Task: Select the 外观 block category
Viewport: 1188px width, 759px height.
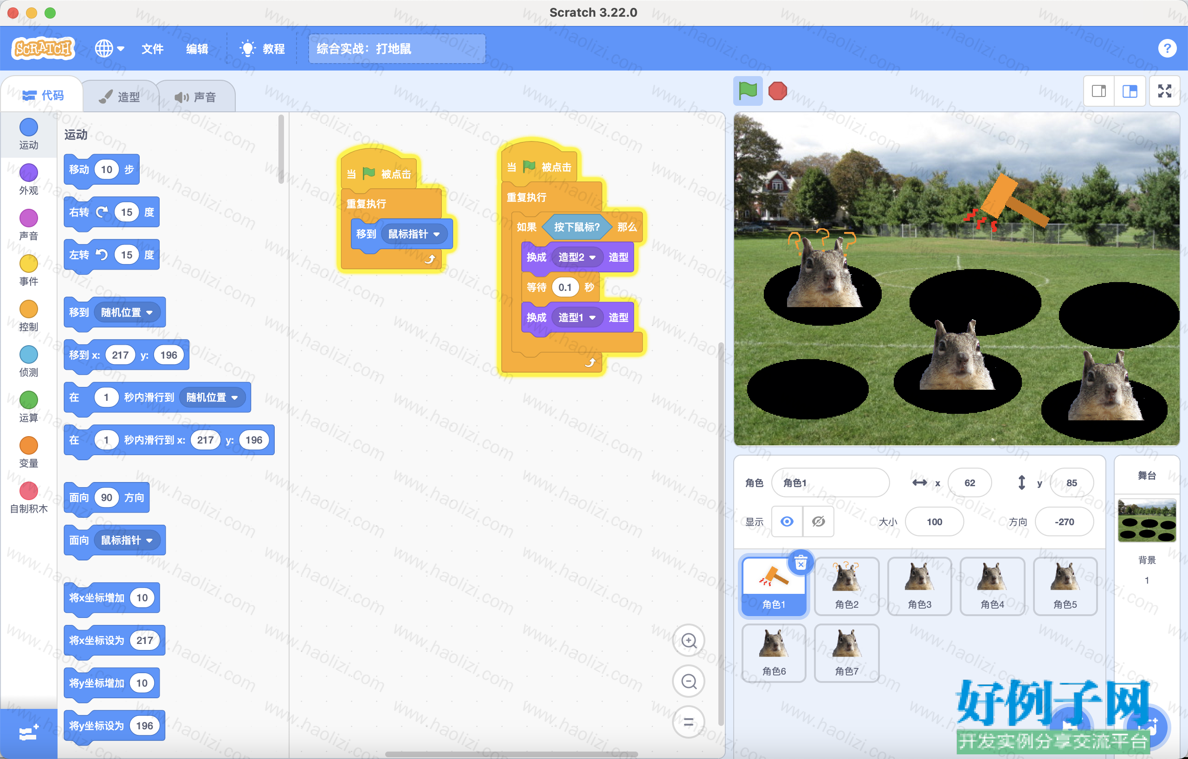Action: click(29, 180)
